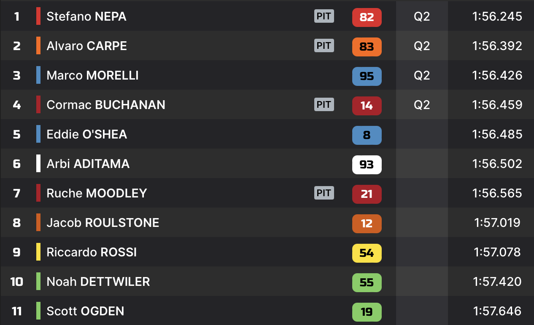Select the blue number 95 badge
The width and height of the screenshot is (534, 325).
coord(367,76)
